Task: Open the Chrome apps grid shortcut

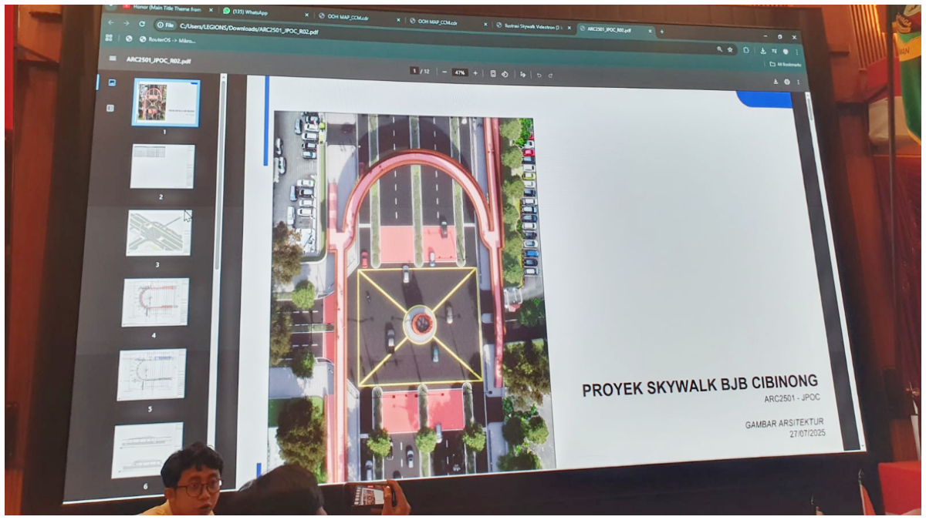Action: [109, 38]
